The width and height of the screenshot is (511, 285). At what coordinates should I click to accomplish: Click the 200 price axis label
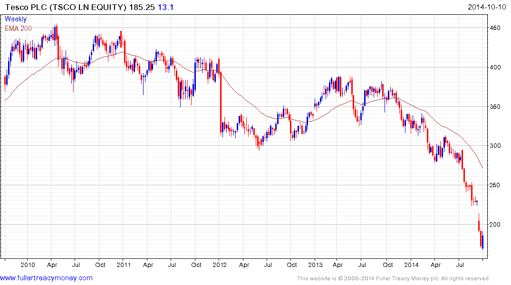point(495,224)
